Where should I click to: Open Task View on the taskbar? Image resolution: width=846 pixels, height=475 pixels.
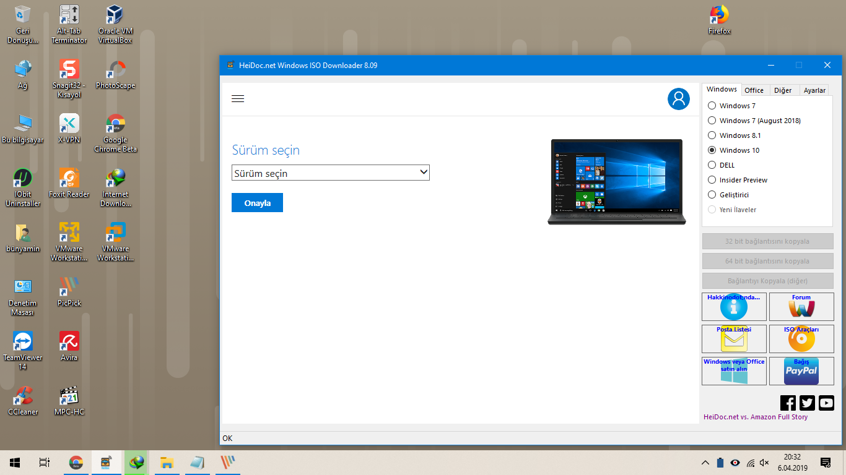pyautogui.click(x=44, y=463)
